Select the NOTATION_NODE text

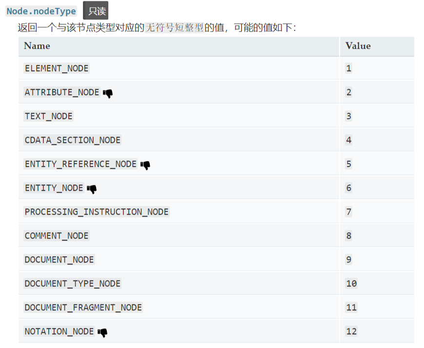(x=59, y=331)
